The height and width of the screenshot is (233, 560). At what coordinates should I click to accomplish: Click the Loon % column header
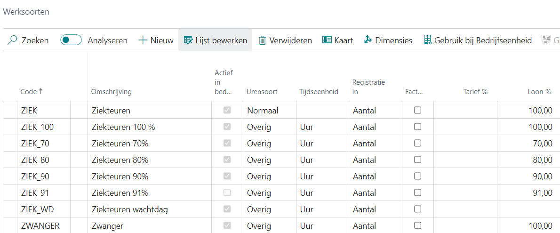click(x=539, y=92)
